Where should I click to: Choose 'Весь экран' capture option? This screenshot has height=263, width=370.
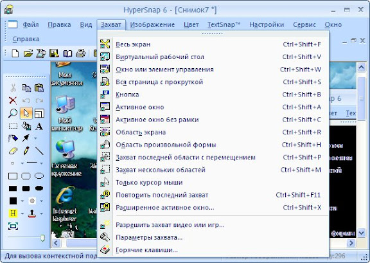(x=213, y=44)
